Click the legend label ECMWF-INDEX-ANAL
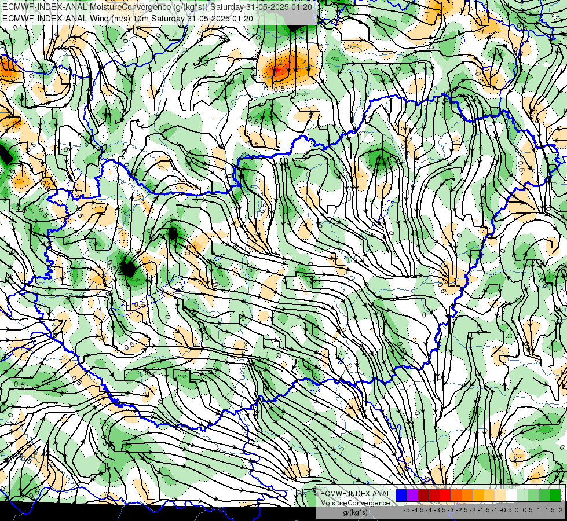Image resolution: width=567 pixels, height=521 pixels. (x=355, y=494)
